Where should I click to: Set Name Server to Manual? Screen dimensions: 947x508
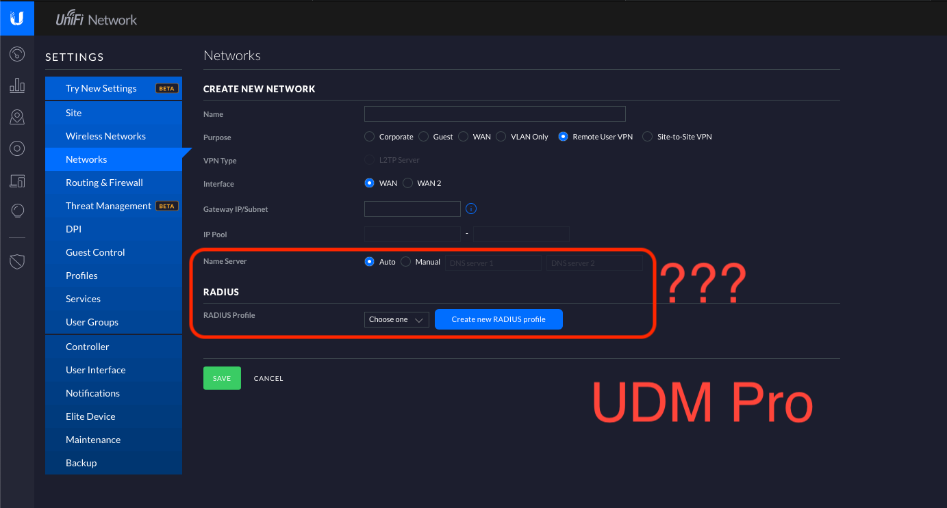[x=406, y=262]
